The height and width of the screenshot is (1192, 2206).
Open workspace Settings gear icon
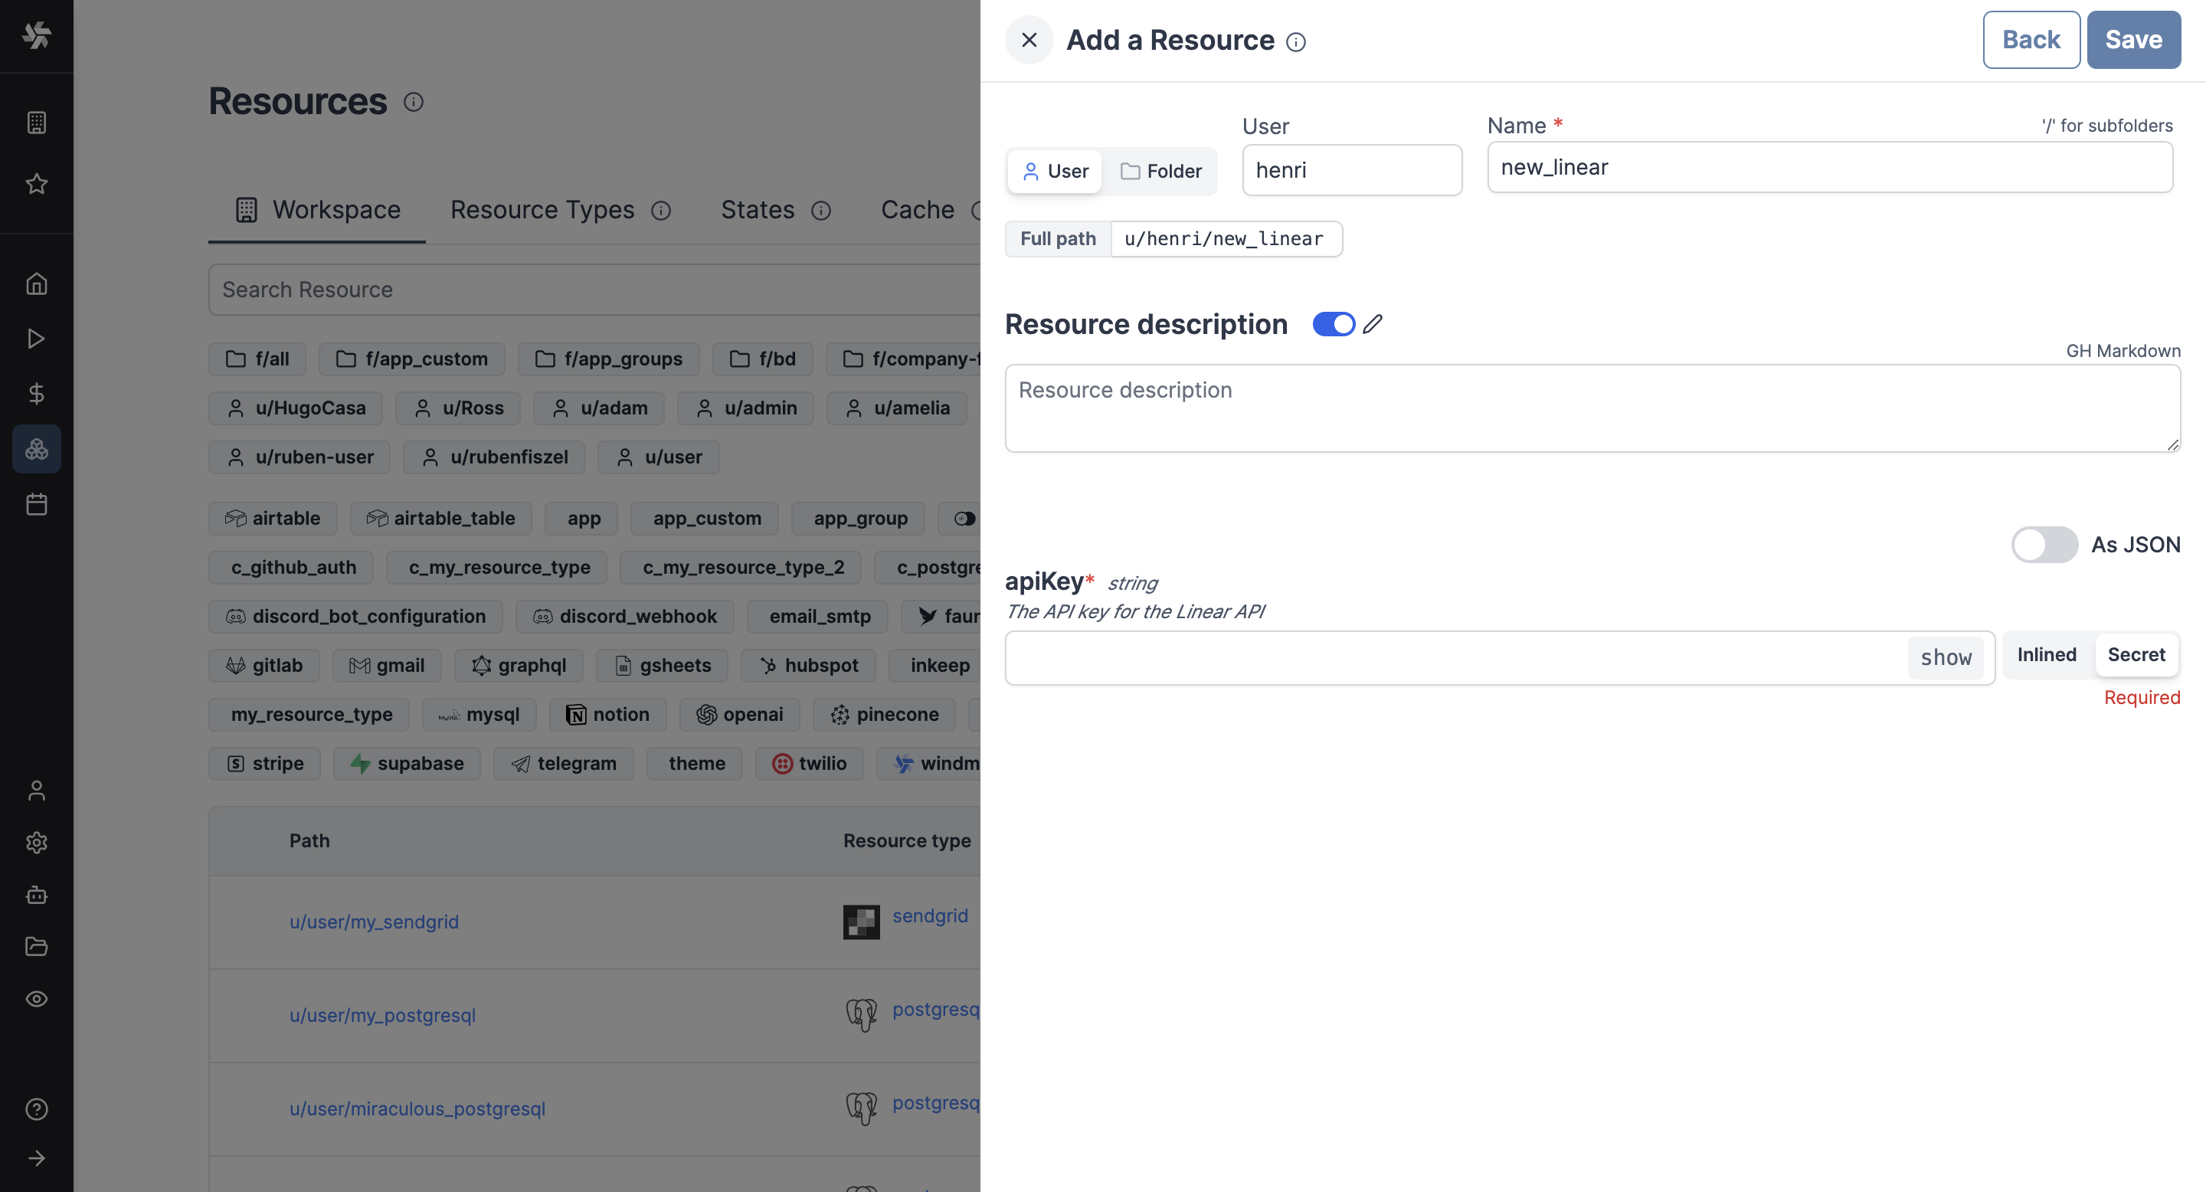tap(37, 842)
